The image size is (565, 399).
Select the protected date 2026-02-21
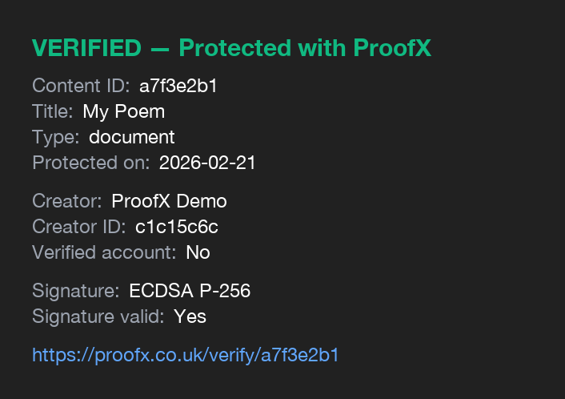[x=207, y=163]
